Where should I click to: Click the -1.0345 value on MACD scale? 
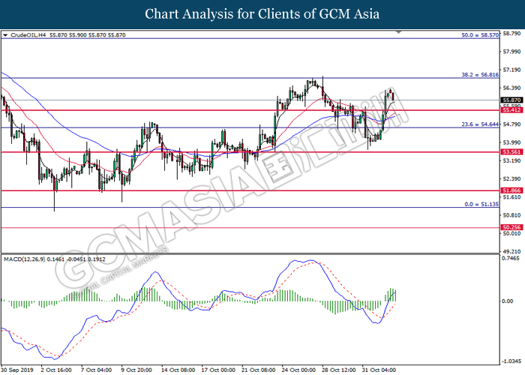(x=511, y=359)
